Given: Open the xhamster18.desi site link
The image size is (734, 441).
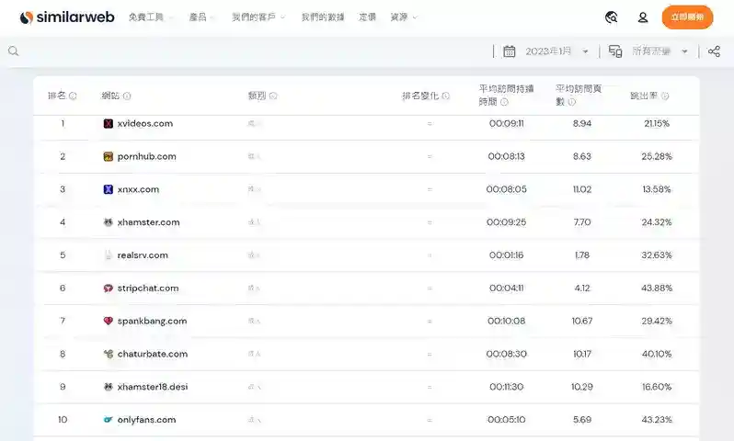Looking at the screenshot, I should point(153,387).
